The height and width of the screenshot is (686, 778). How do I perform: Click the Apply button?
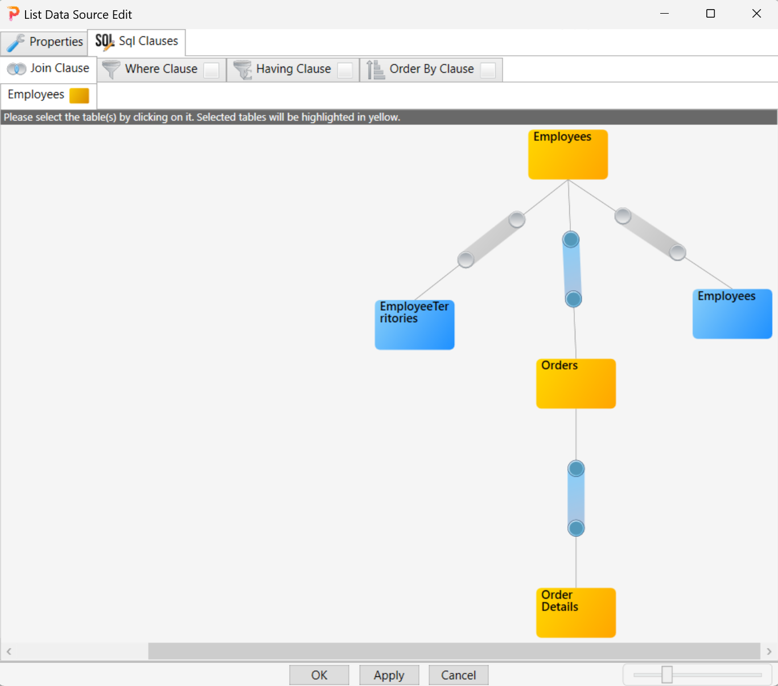[x=389, y=675]
